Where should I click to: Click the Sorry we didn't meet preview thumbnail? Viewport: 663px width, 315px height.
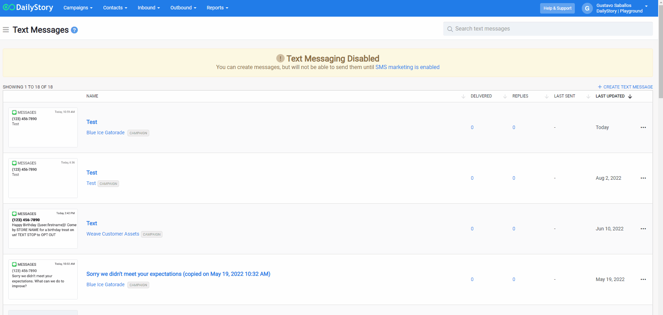[x=43, y=279]
